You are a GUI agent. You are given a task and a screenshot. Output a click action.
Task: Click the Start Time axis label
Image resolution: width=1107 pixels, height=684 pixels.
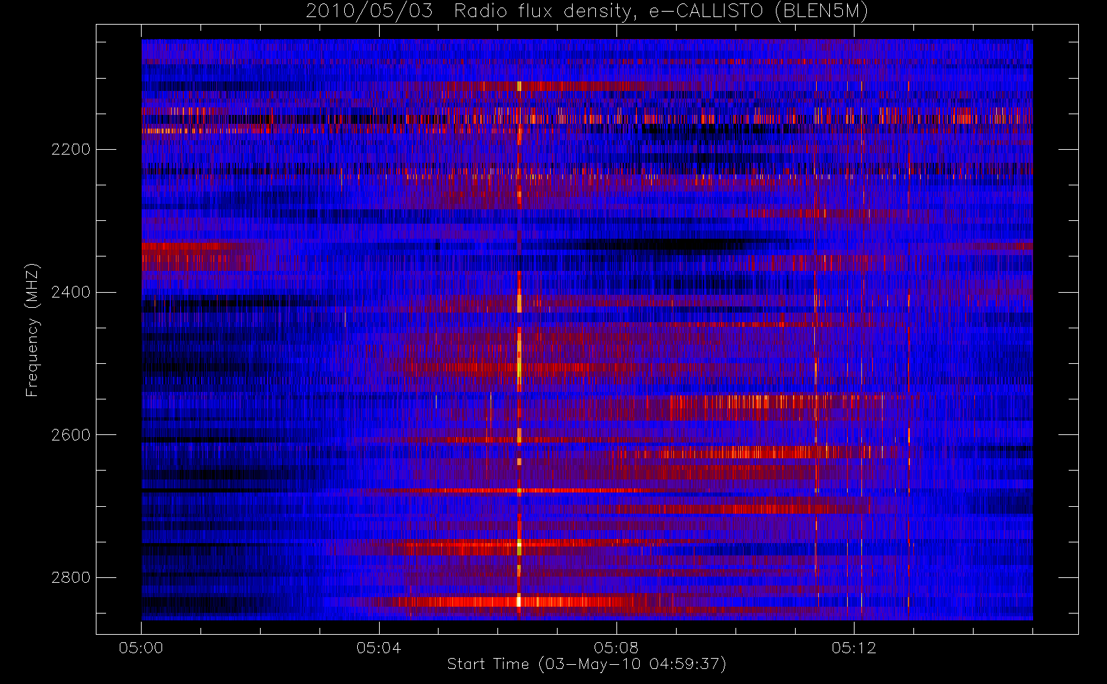[587, 664]
